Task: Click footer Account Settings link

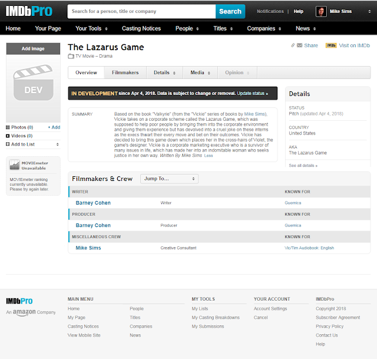Action: point(270,309)
